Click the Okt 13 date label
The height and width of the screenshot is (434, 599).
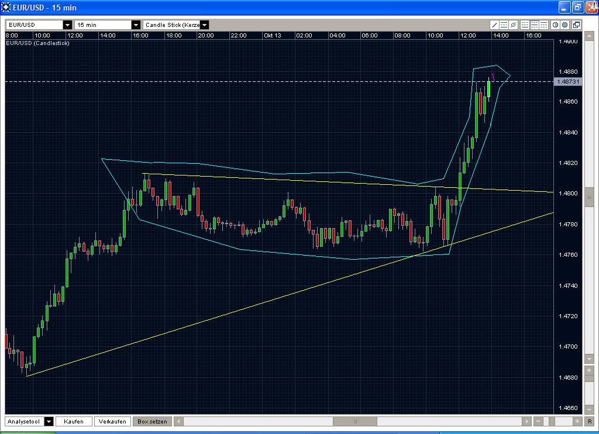[273, 36]
